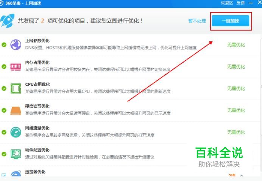The height and width of the screenshot is (181, 262).
Task: Click the green check beside 硬盘读写优化
Action: coord(4,110)
